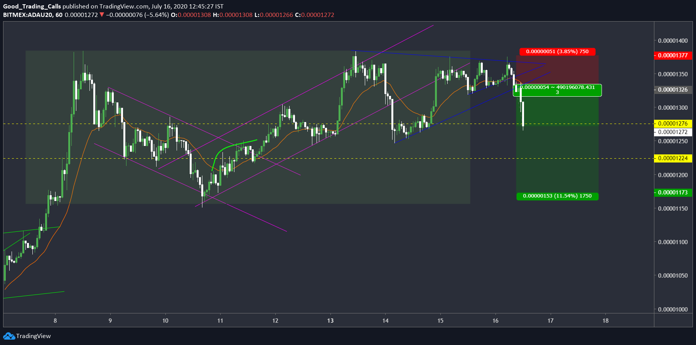Screen dimensions: 696x345
Task: Click the −0.00000076 (−5.64%) change value
Action: click(x=137, y=15)
